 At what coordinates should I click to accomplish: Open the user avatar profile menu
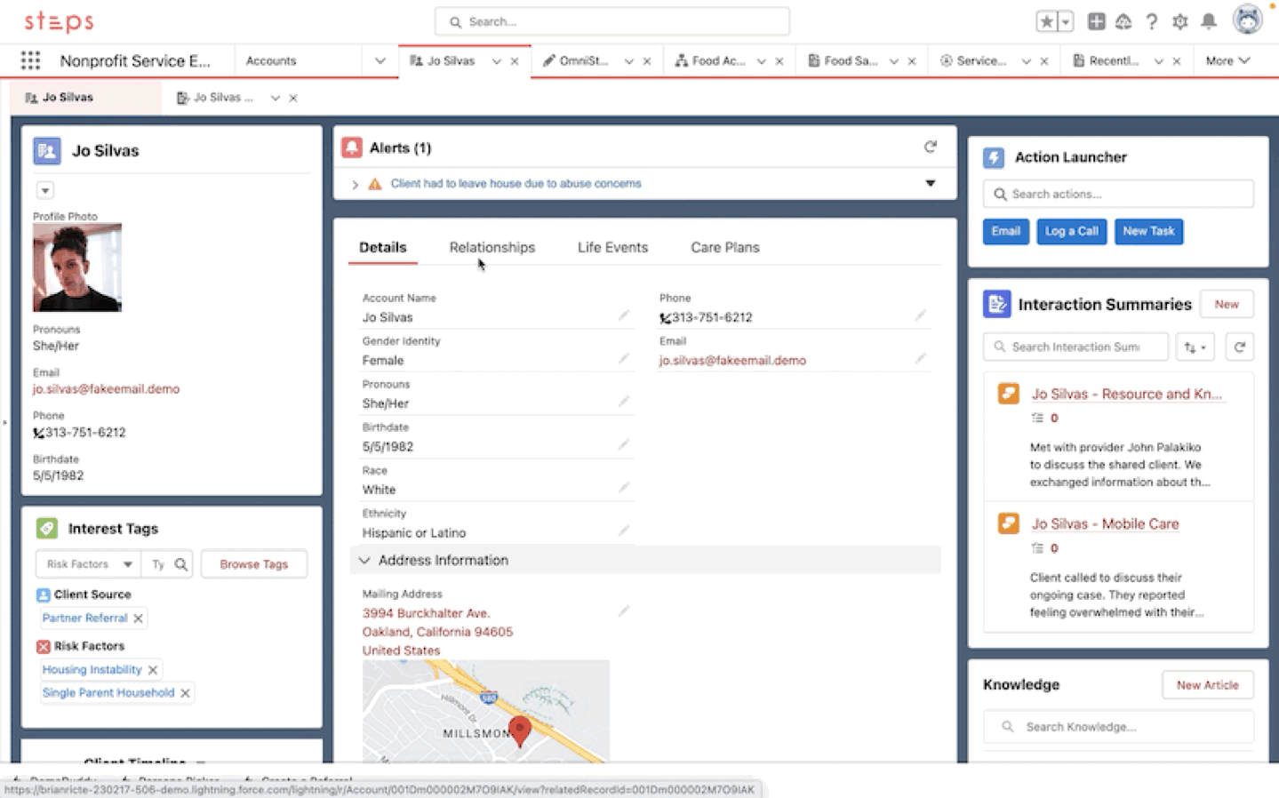(1248, 20)
